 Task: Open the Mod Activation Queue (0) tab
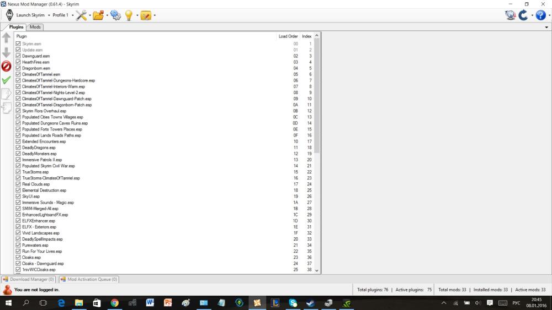[89, 279]
